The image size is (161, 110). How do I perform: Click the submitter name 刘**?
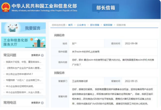point(74,43)
